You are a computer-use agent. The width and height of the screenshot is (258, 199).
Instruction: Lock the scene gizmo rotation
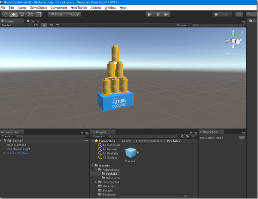click(242, 32)
